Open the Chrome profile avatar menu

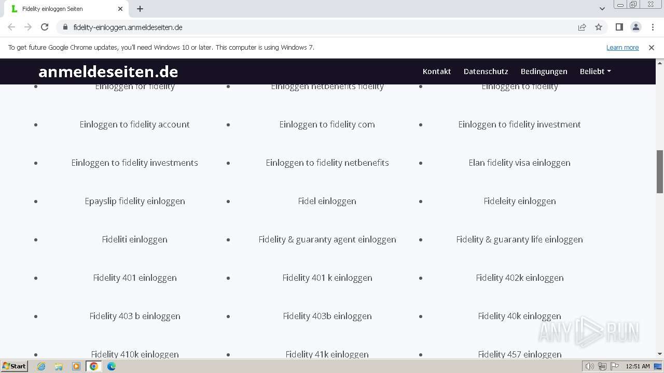point(635,27)
